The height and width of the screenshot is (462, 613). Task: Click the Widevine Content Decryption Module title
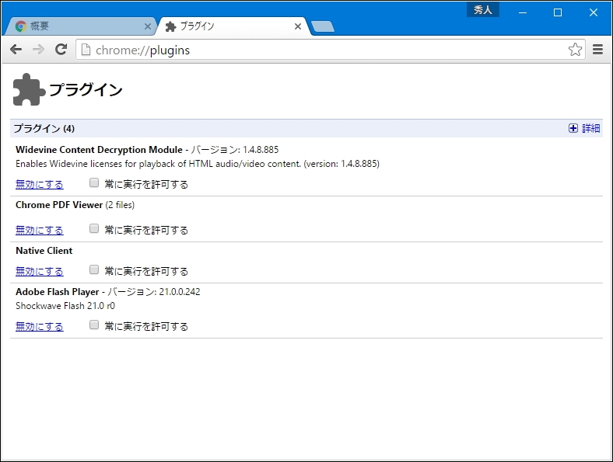99,150
